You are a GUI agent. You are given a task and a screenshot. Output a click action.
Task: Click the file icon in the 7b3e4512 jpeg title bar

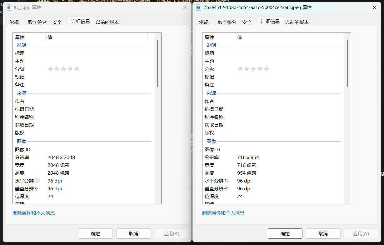pyautogui.click(x=198, y=7)
